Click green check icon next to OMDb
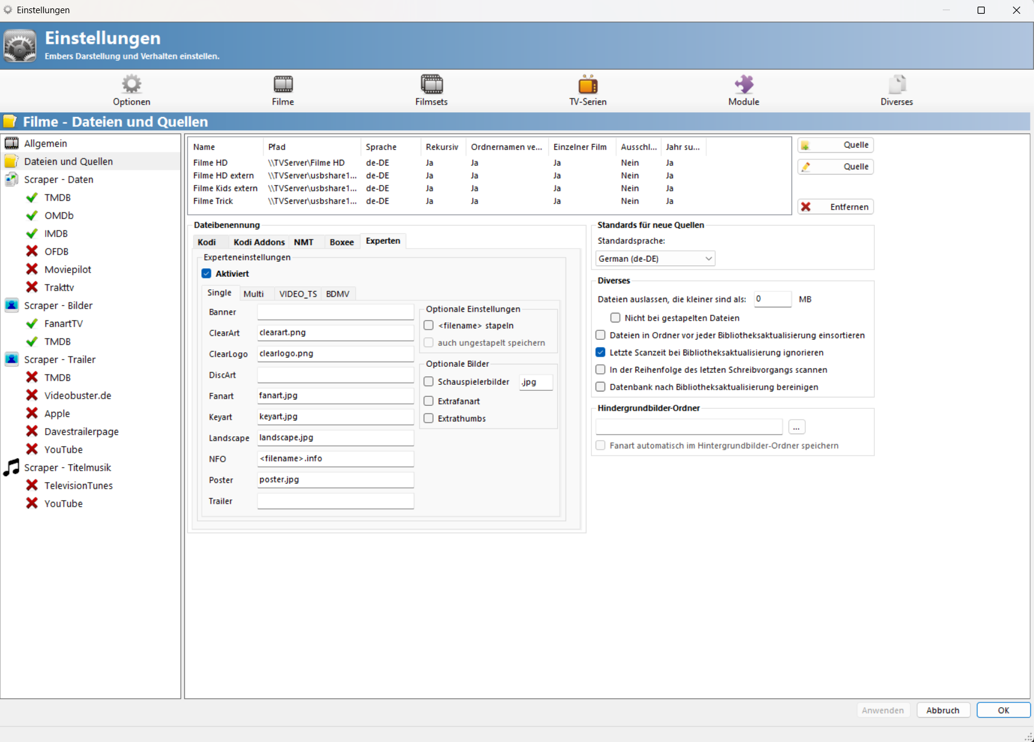Image resolution: width=1034 pixels, height=742 pixels. (x=32, y=216)
